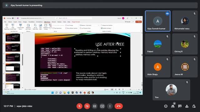
Task: Unmute the microphone in the call controls
Action: pyautogui.click(x=79, y=106)
